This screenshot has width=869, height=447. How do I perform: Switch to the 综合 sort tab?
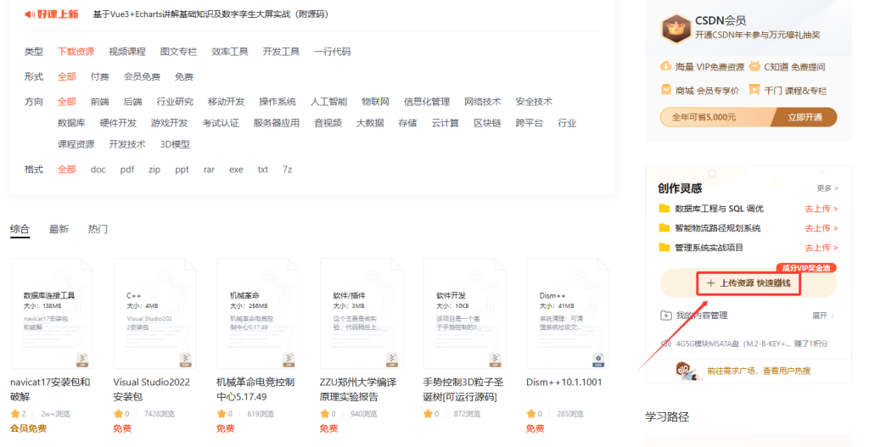click(x=20, y=229)
